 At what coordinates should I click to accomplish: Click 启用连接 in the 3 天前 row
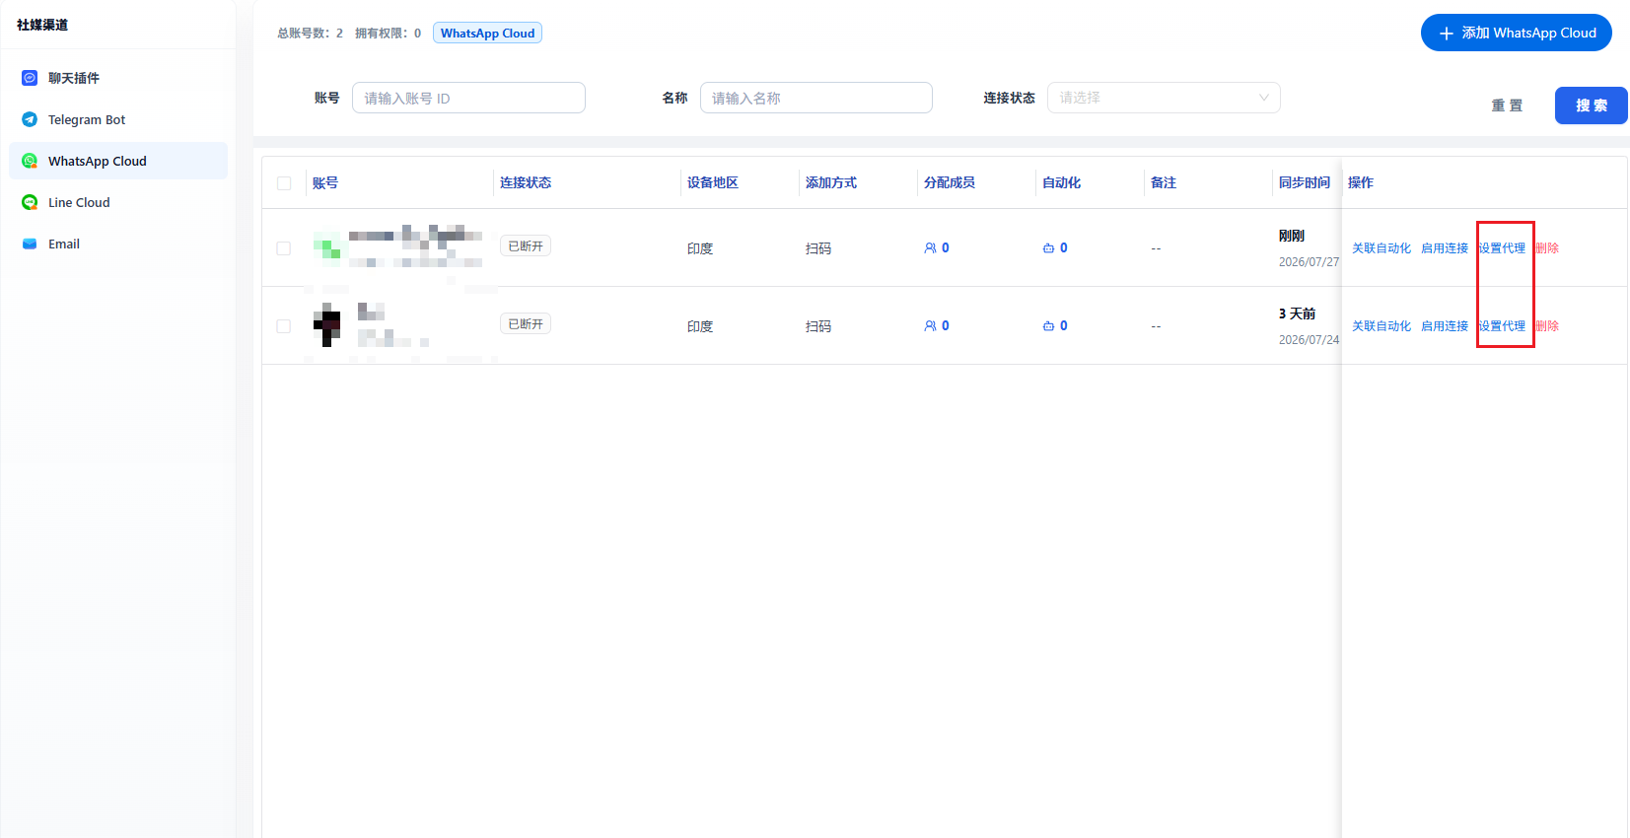(x=1445, y=326)
